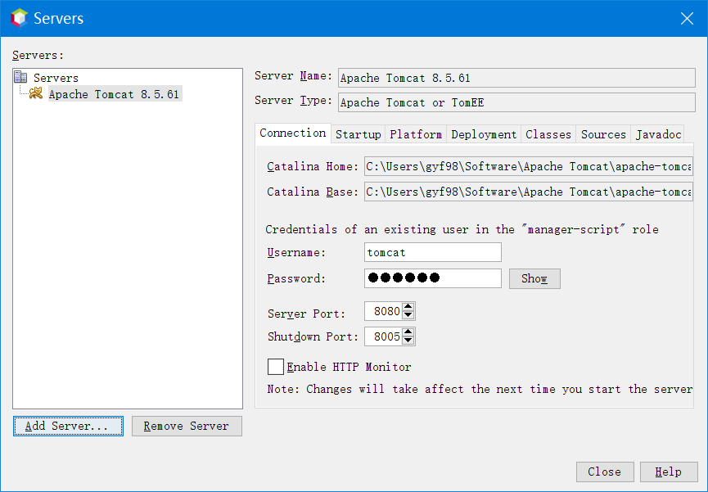Click the Server Type field
708x492 pixels.
point(516,102)
